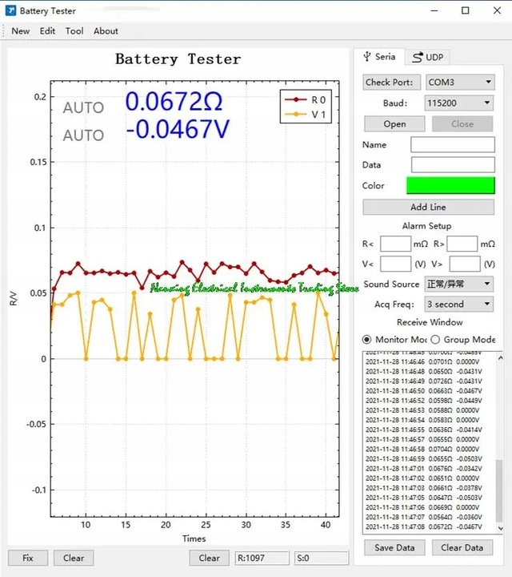The image size is (512, 577).
Task: Select the Monitor Mode radio button
Action: point(366,339)
